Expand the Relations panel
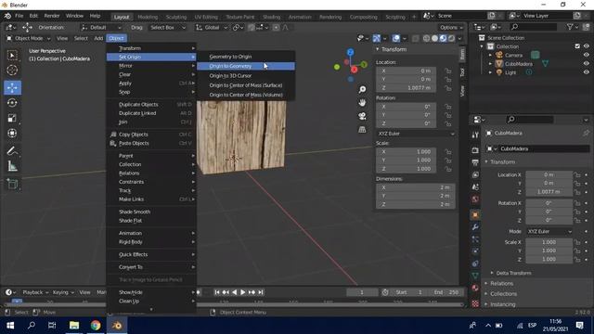Viewport: 594px width, 334px height. click(x=501, y=283)
